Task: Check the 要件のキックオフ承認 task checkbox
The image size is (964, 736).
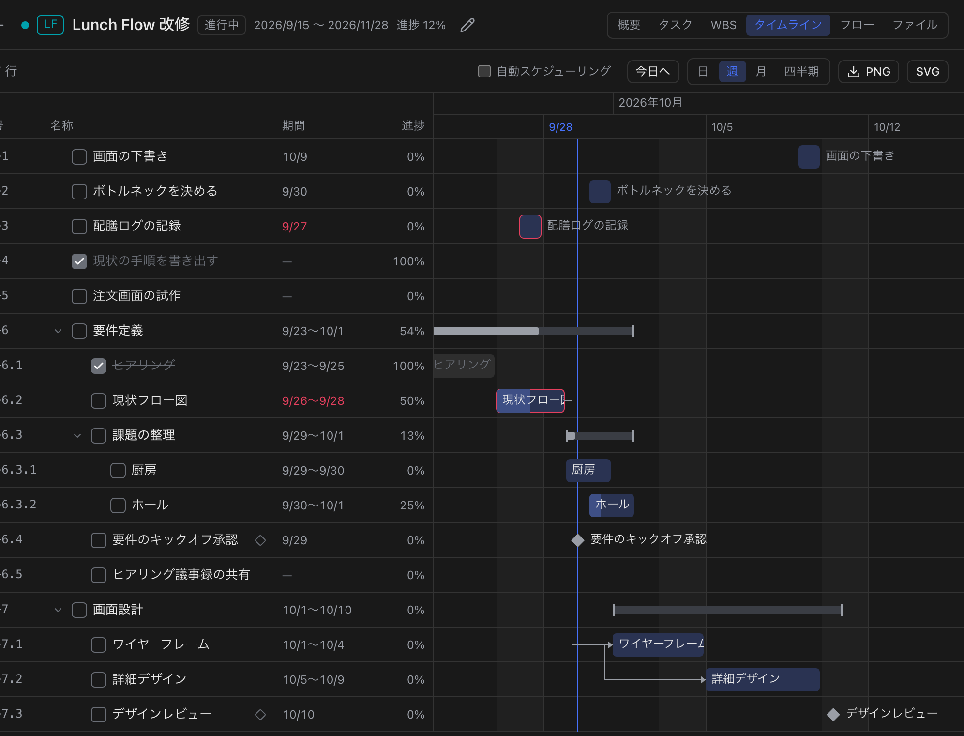Action: 99,540
